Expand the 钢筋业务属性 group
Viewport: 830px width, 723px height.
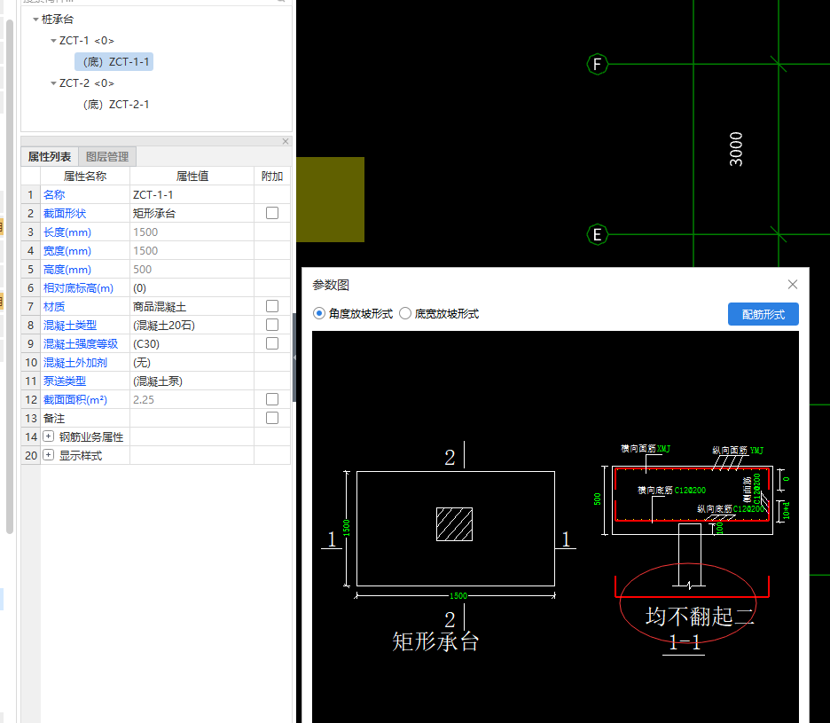(48, 436)
